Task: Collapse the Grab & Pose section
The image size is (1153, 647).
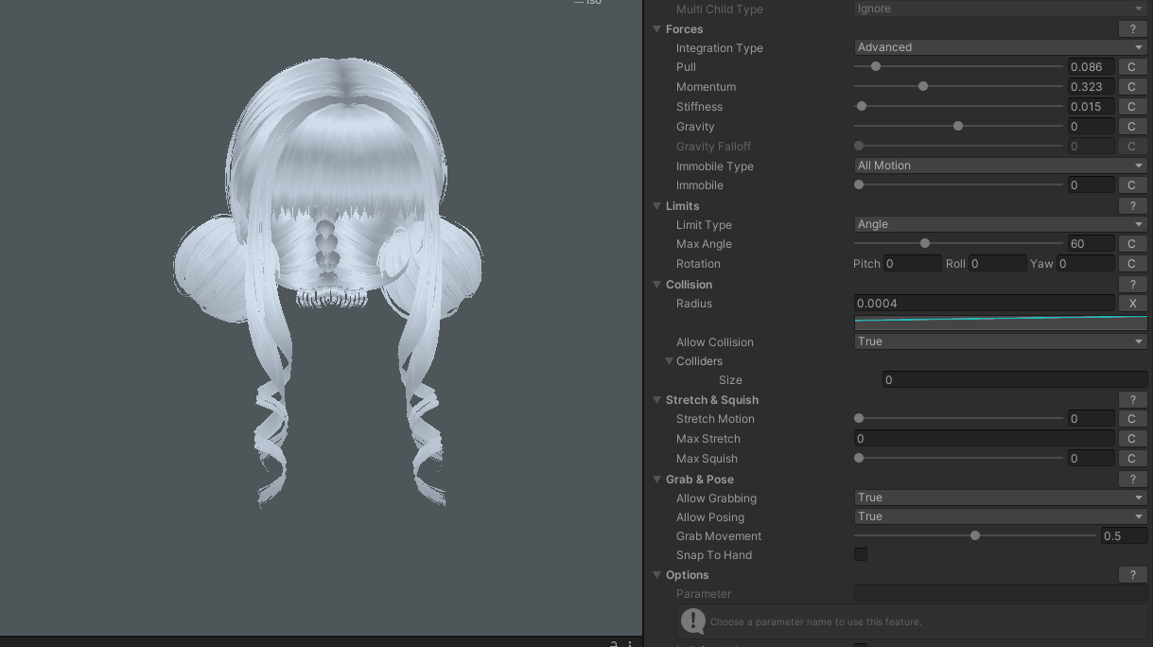Action: tap(656, 480)
